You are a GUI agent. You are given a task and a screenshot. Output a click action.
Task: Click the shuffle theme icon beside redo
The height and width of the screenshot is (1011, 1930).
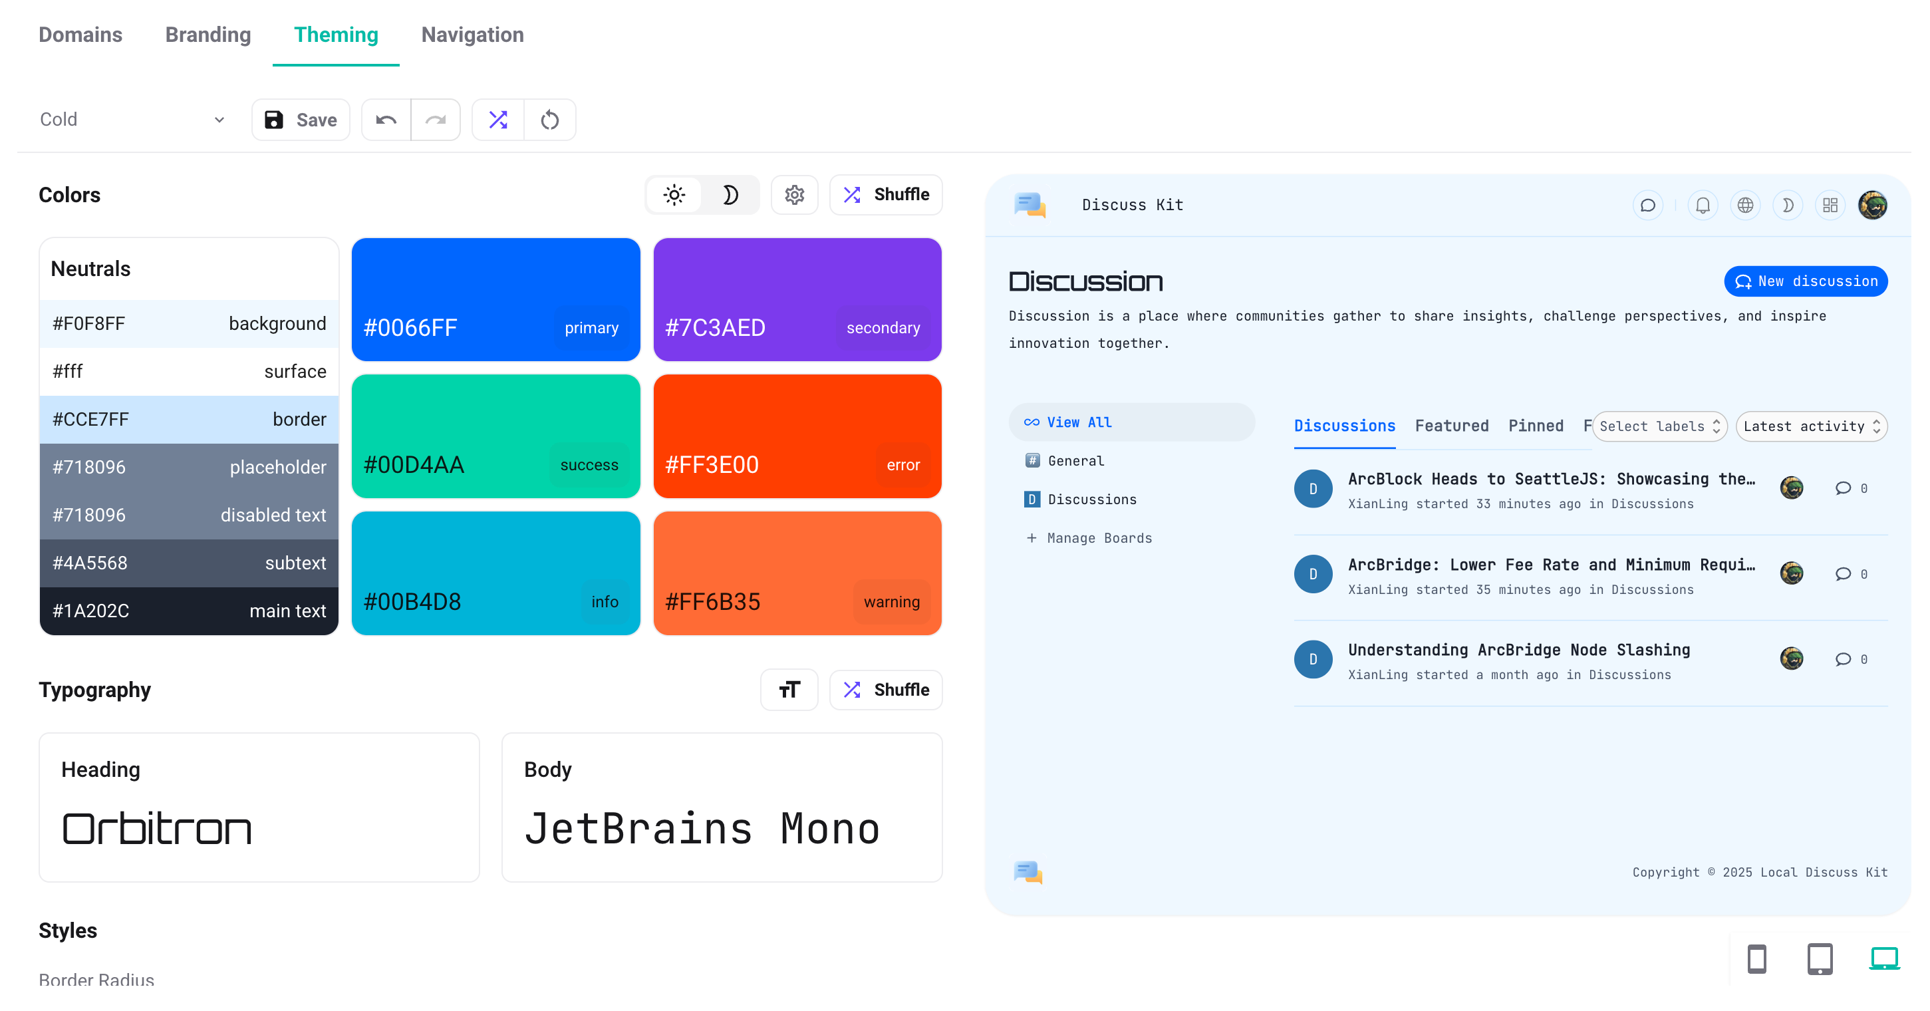(x=498, y=120)
